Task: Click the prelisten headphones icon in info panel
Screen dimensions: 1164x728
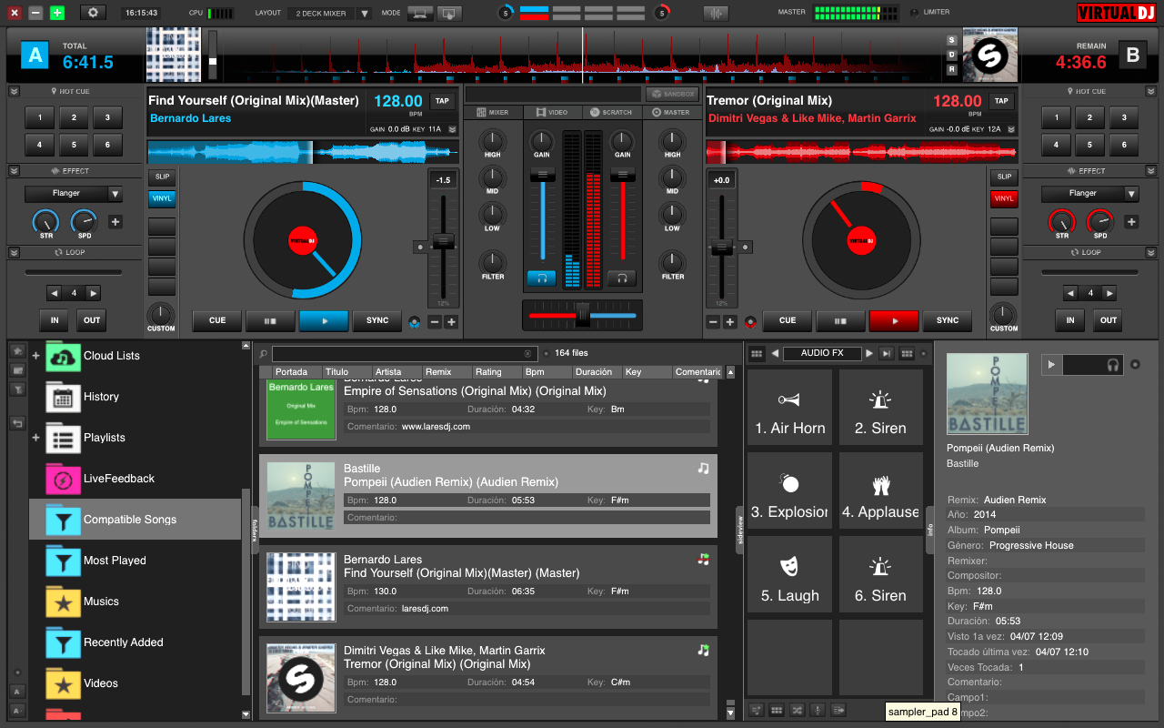Action: (1113, 365)
